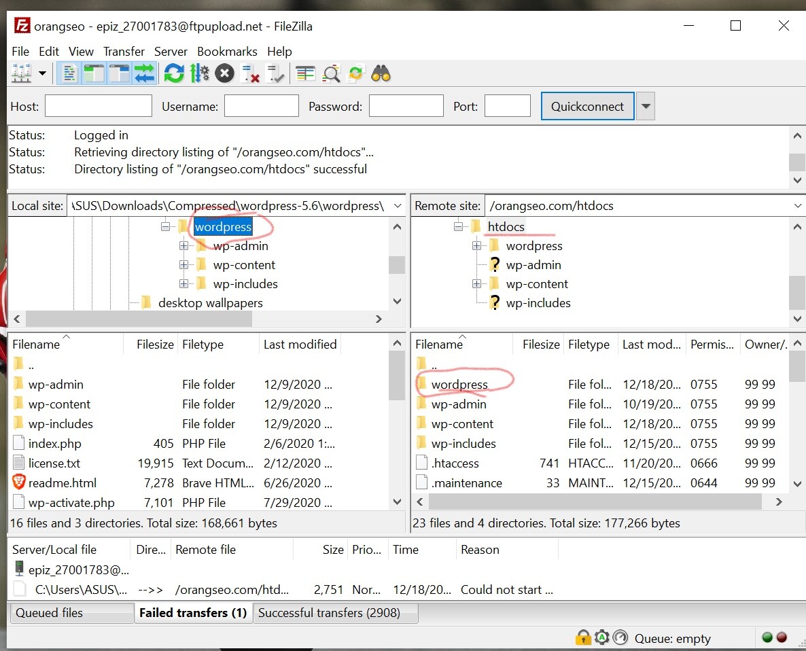
Task: Toggle processing of the transfer queue
Action: (199, 73)
